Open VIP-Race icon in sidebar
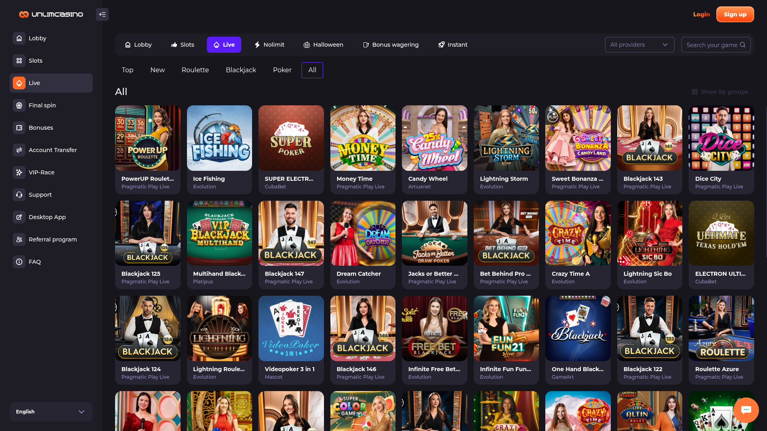 (x=19, y=172)
